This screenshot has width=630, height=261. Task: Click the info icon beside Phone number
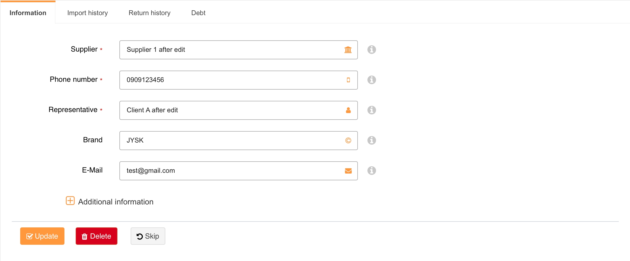(x=372, y=80)
